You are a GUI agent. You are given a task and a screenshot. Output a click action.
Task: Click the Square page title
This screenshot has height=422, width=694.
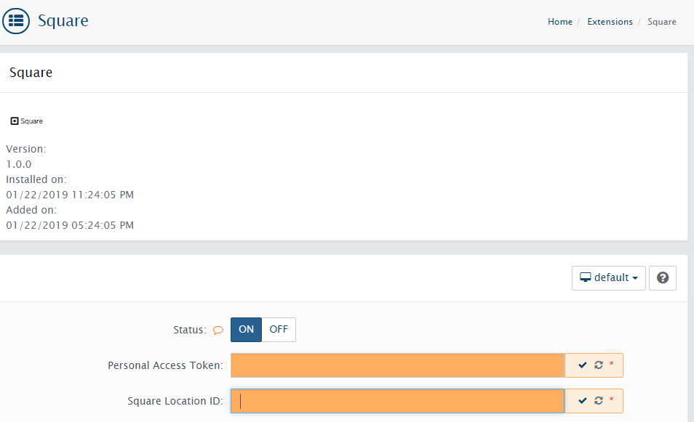[x=63, y=21]
